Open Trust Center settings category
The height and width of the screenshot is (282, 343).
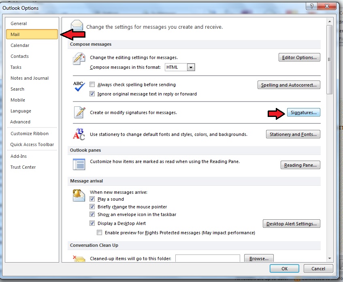(23, 167)
